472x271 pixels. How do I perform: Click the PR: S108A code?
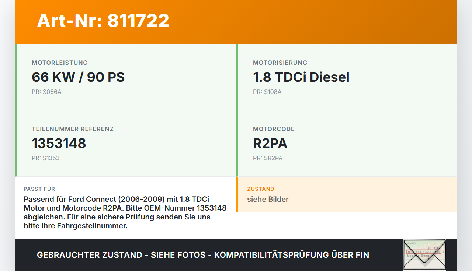tap(267, 92)
